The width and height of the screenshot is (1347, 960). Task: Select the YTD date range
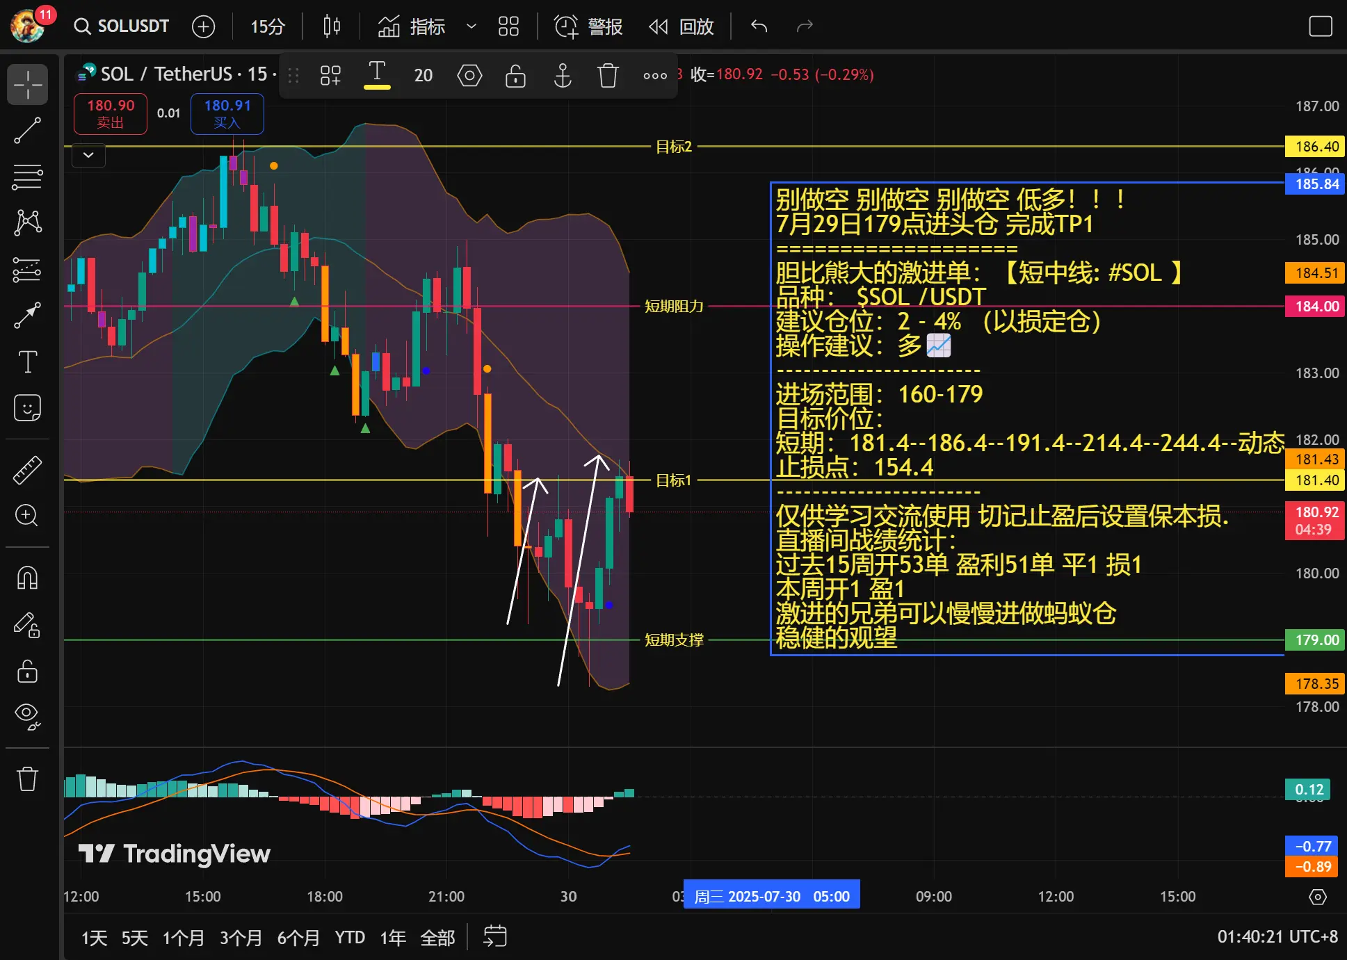point(350,938)
